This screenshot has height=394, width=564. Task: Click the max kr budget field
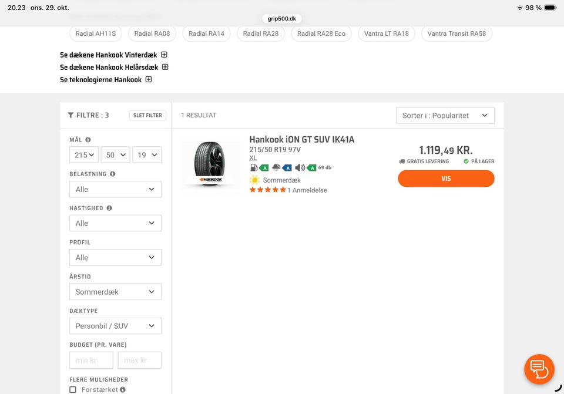[140, 360]
